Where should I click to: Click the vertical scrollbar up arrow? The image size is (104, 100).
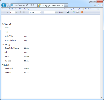pos(102,9)
